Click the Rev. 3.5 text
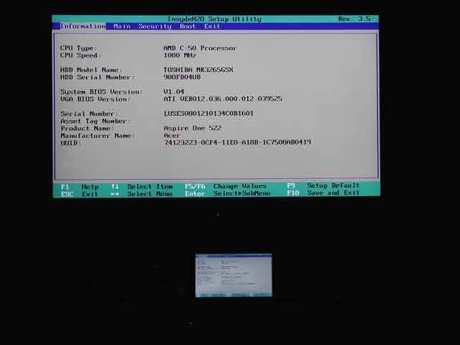This screenshot has width=460, height=345. (354, 19)
